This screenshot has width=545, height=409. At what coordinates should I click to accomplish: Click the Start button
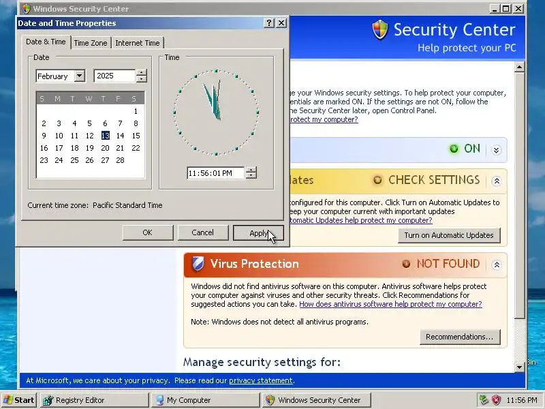click(19, 400)
